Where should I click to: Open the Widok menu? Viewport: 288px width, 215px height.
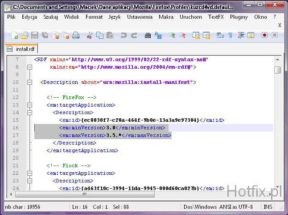(x=72, y=17)
